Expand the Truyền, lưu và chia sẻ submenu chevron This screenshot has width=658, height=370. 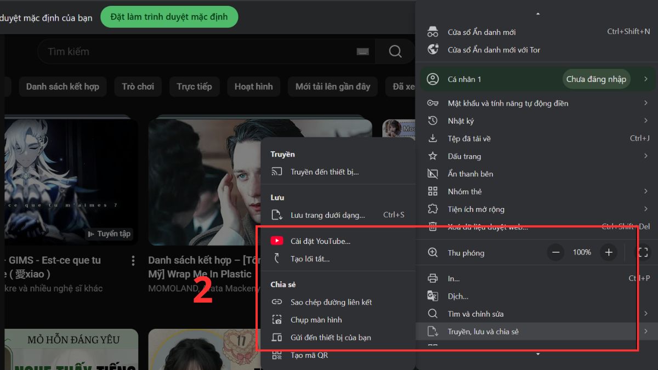point(645,331)
